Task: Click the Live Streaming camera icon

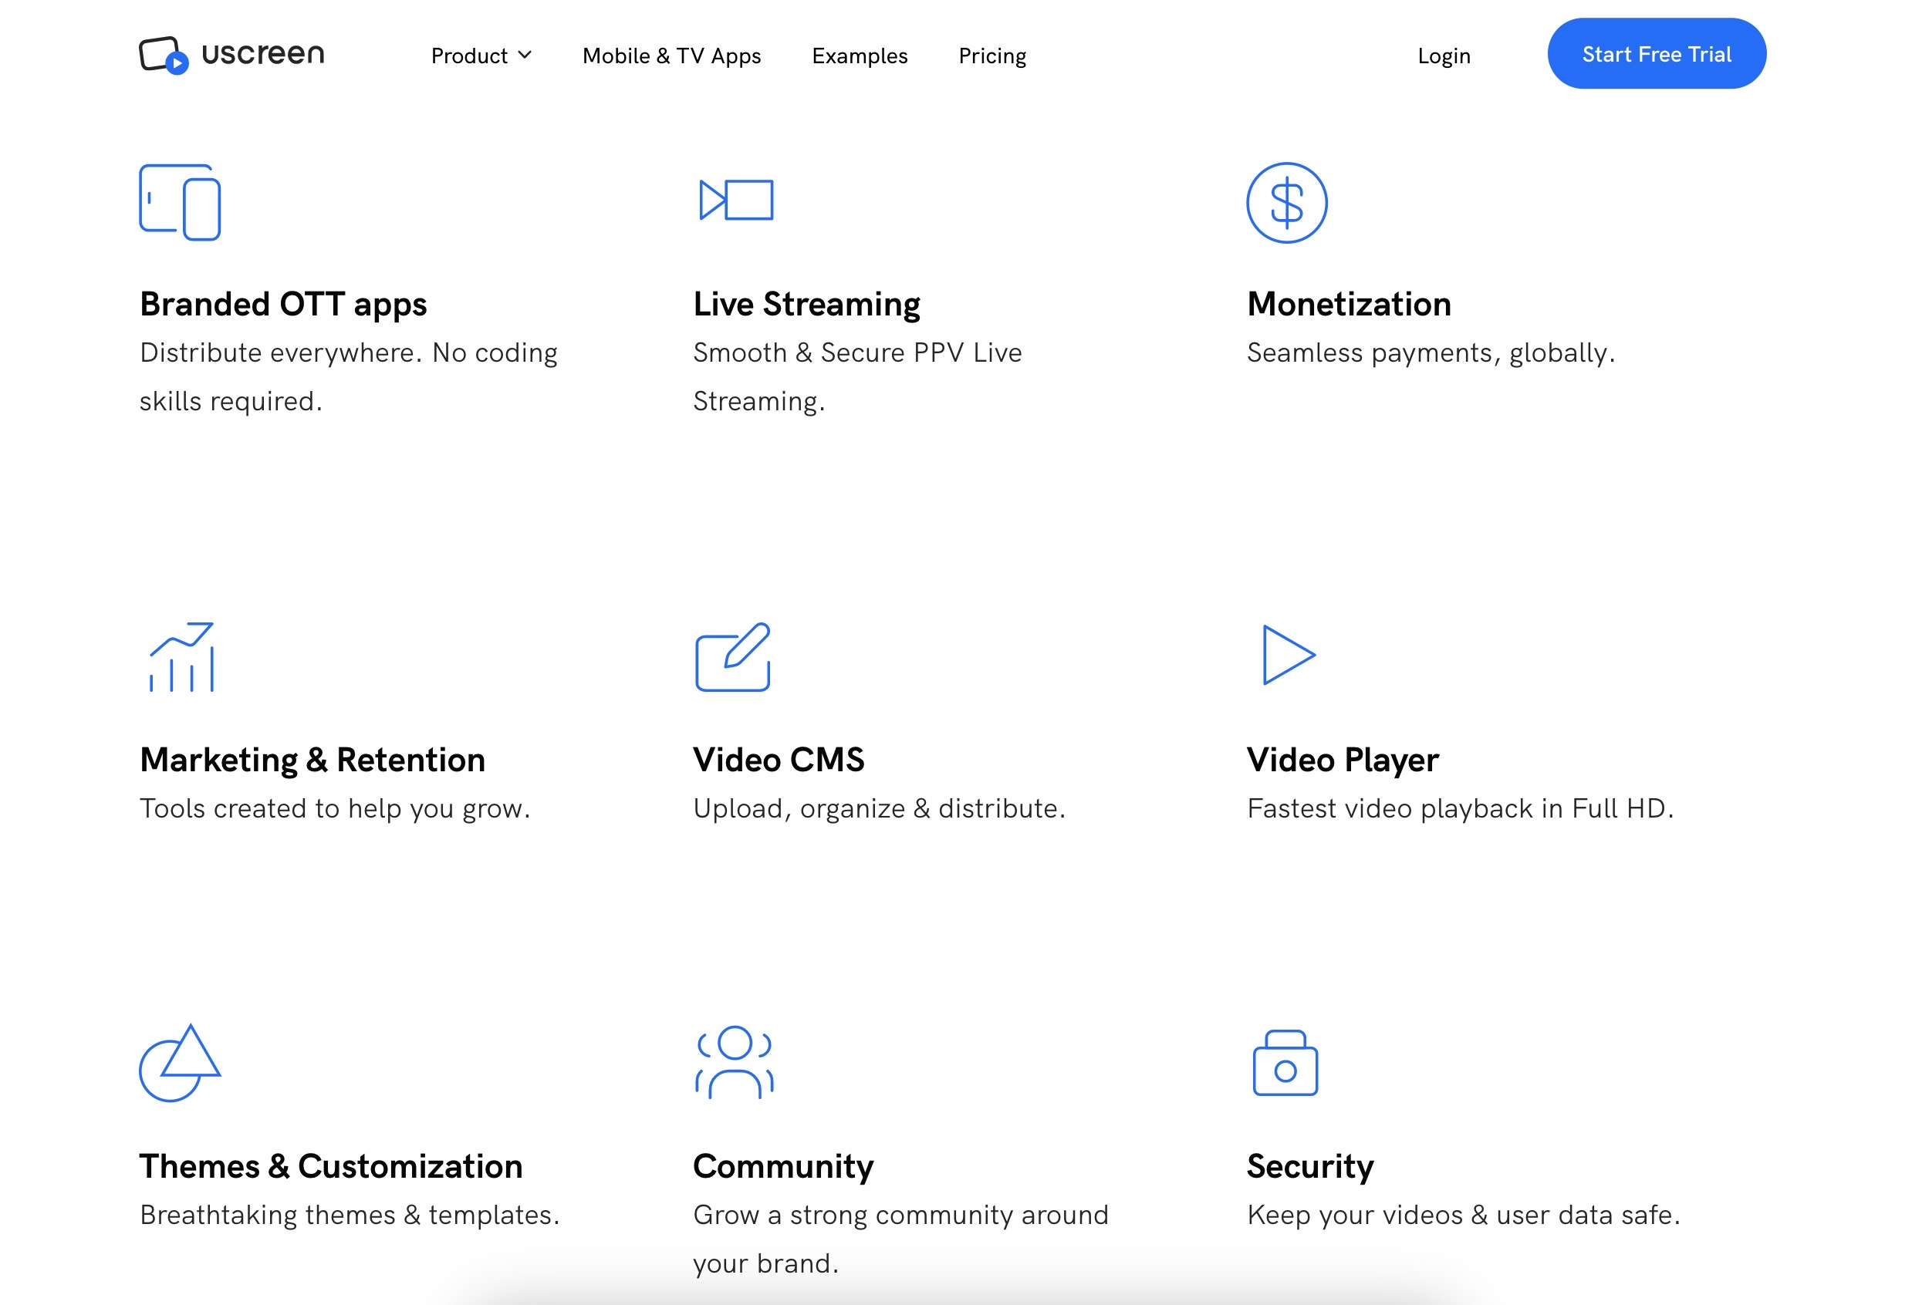Action: [734, 201]
